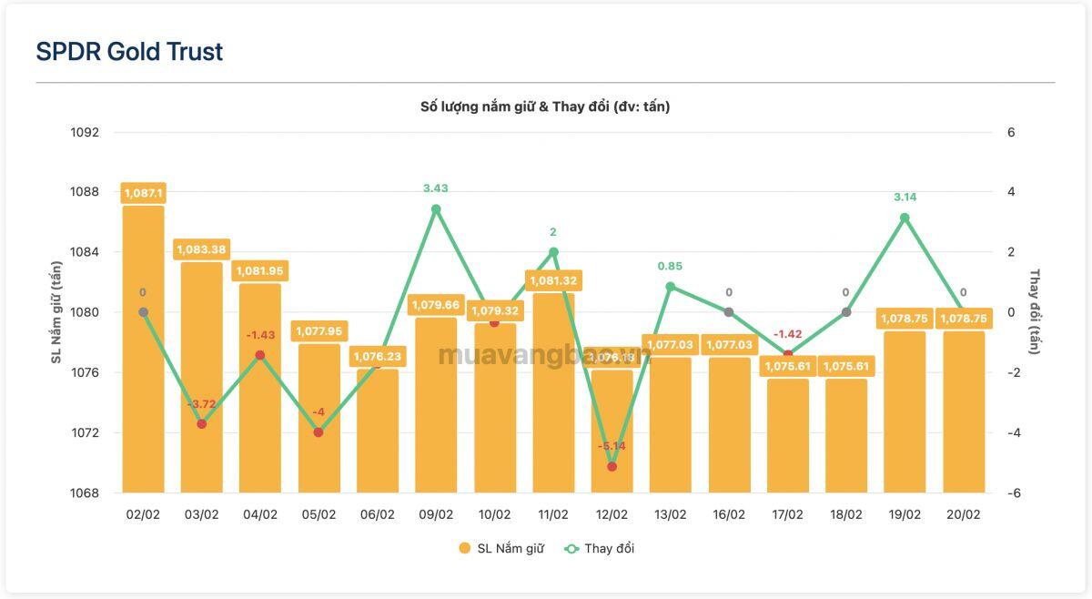Click the red -5.14 change point on 12/02
This screenshot has height=599, width=1092.
tap(612, 466)
